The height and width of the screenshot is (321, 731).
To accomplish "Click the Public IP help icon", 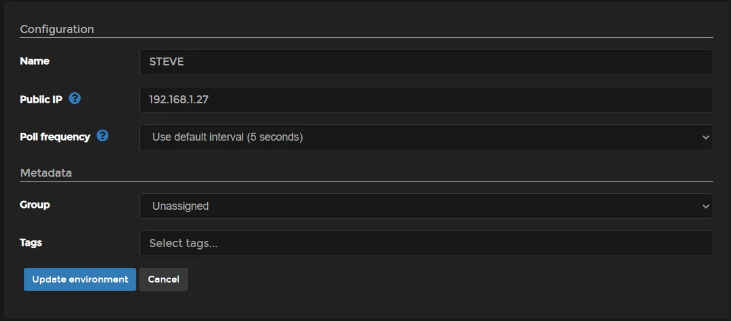I will pos(75,98).
